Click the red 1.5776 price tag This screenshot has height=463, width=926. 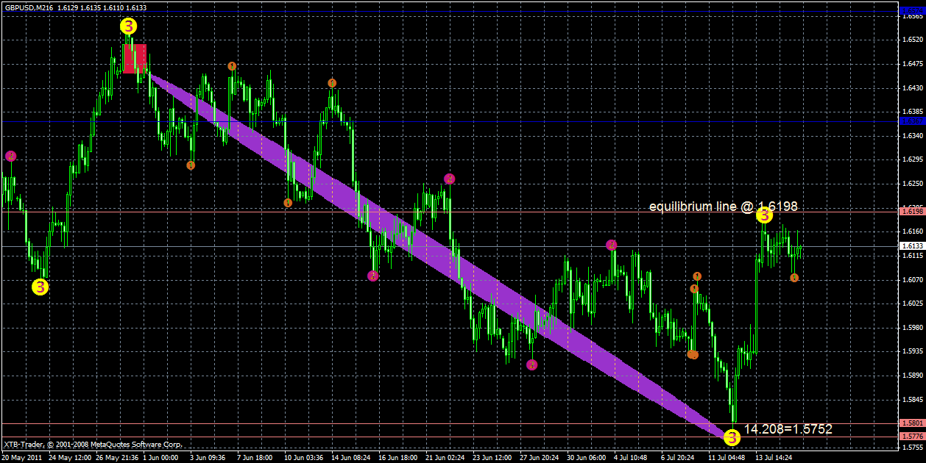coord(911,437)
